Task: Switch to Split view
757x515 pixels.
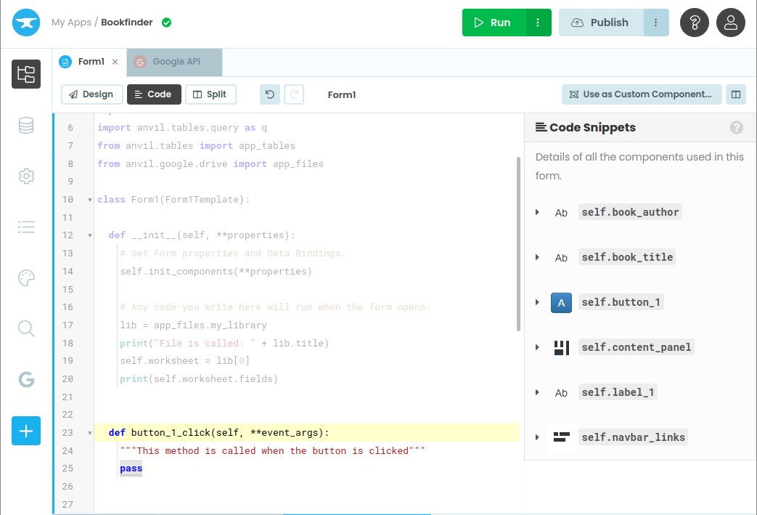Action: 210,94
